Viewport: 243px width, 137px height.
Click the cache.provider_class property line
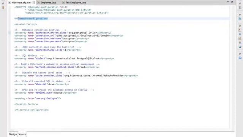[x=76, y=76]
